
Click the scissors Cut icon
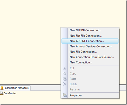pos(65,68)
